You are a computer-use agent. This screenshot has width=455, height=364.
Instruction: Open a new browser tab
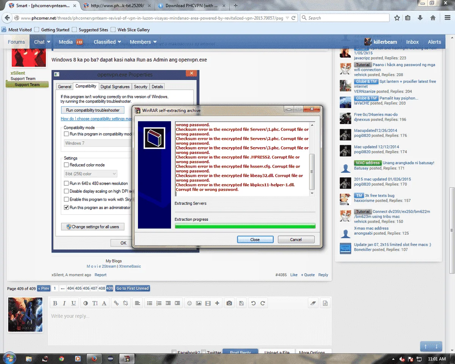pyautogui.click(x=235, y=6)
